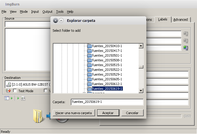Open the File menu
The width and height of the screenshot is (197, 134).
pyautogui.click(x=4, y=12)
